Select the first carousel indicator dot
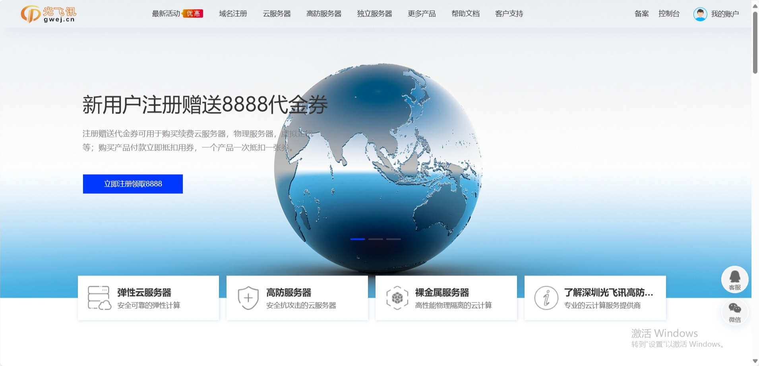 358,239
